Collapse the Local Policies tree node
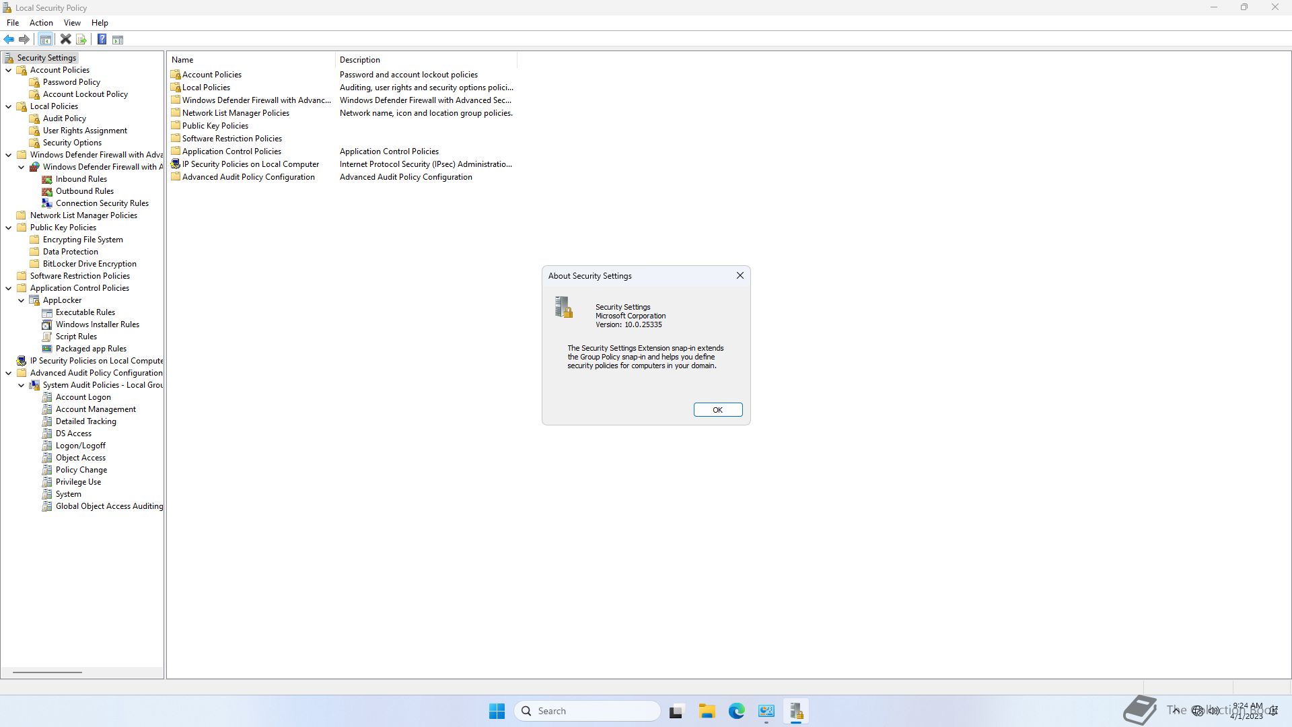 9,106
